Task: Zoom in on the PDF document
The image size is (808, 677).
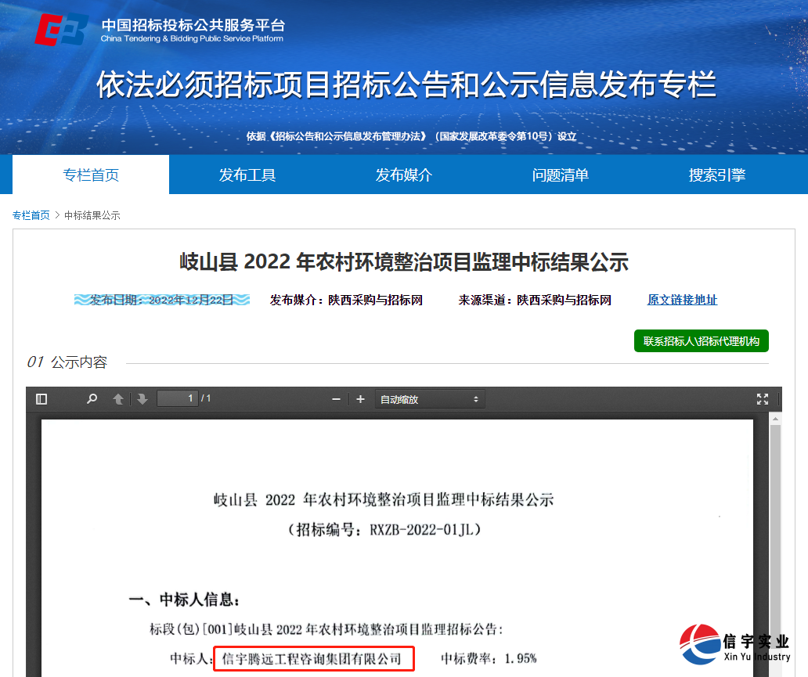Action: point(359,398)
